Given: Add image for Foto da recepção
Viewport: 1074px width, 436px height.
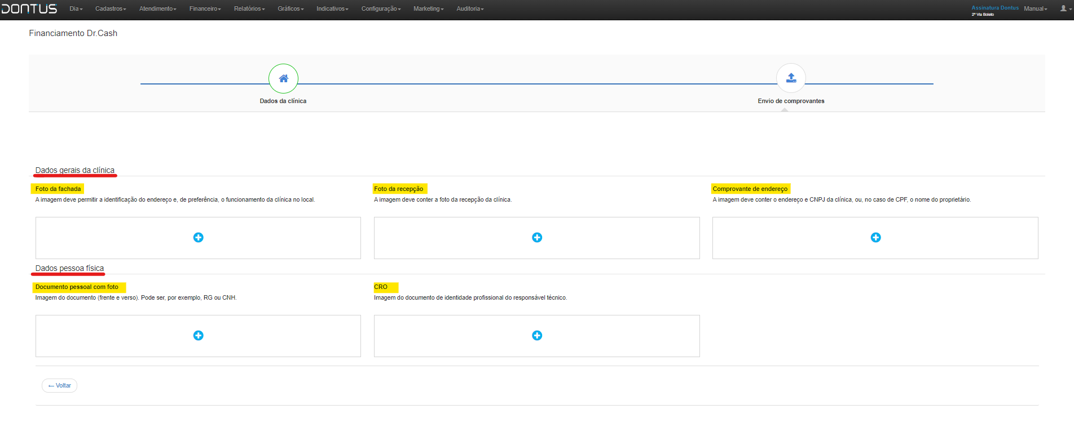Looking at the screenshot, I should 537,238.
